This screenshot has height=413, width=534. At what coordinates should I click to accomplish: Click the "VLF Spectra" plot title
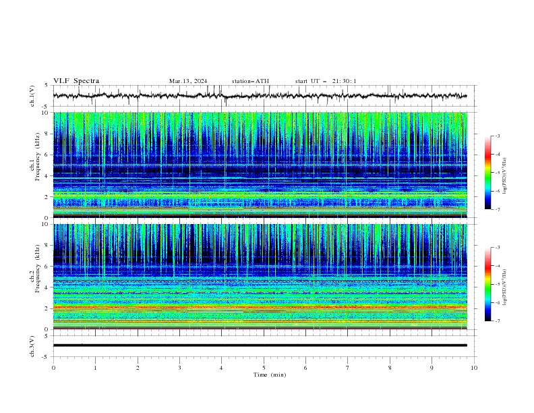(76, 81)
